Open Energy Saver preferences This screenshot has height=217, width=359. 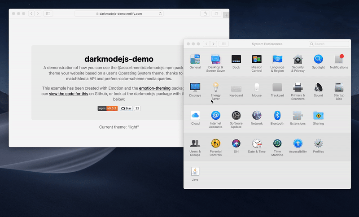click(x=215, y=91)
